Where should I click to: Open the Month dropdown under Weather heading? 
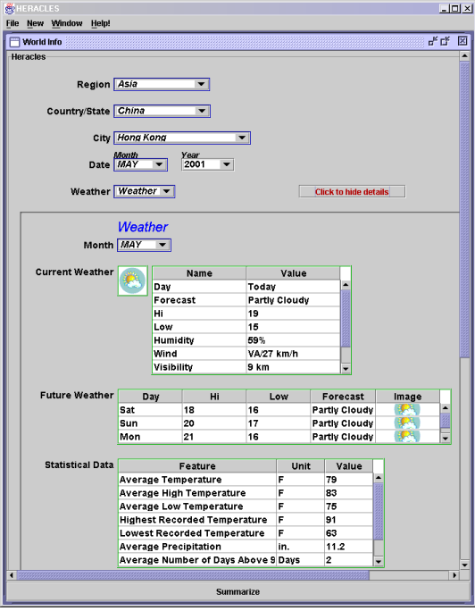[x=144, y=245]
